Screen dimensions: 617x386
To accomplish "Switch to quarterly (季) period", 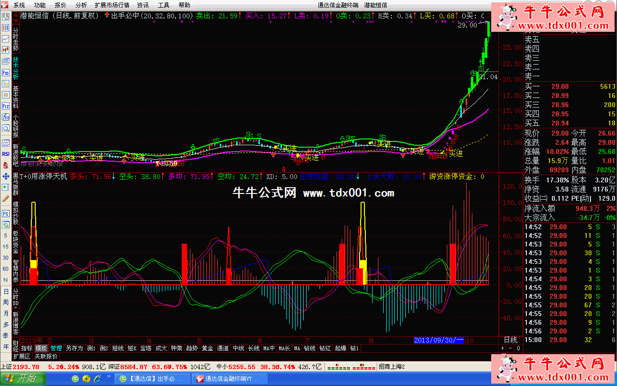I will coord(6,335).
